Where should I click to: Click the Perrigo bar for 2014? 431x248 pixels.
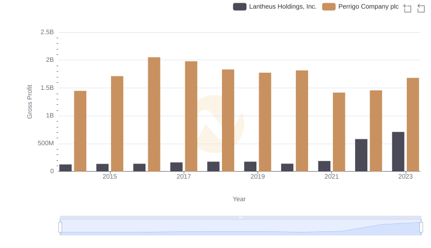[80, 131]
